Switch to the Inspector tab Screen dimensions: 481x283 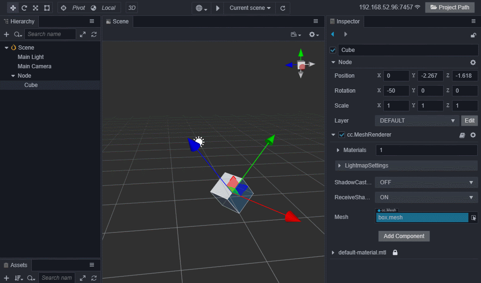[x=345, y=22]
